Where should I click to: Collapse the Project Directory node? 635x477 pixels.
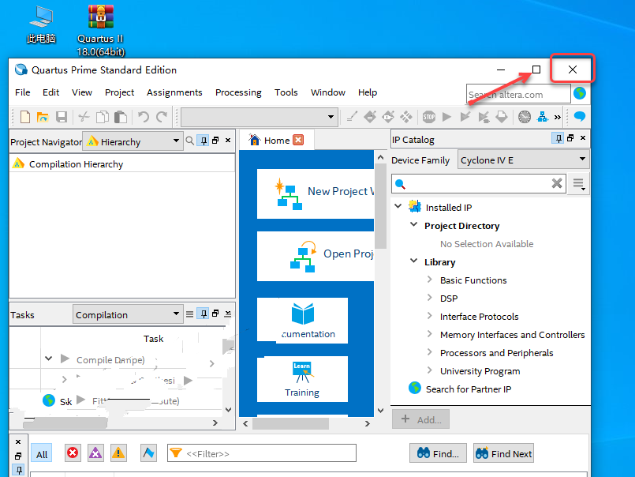(414, 224)
